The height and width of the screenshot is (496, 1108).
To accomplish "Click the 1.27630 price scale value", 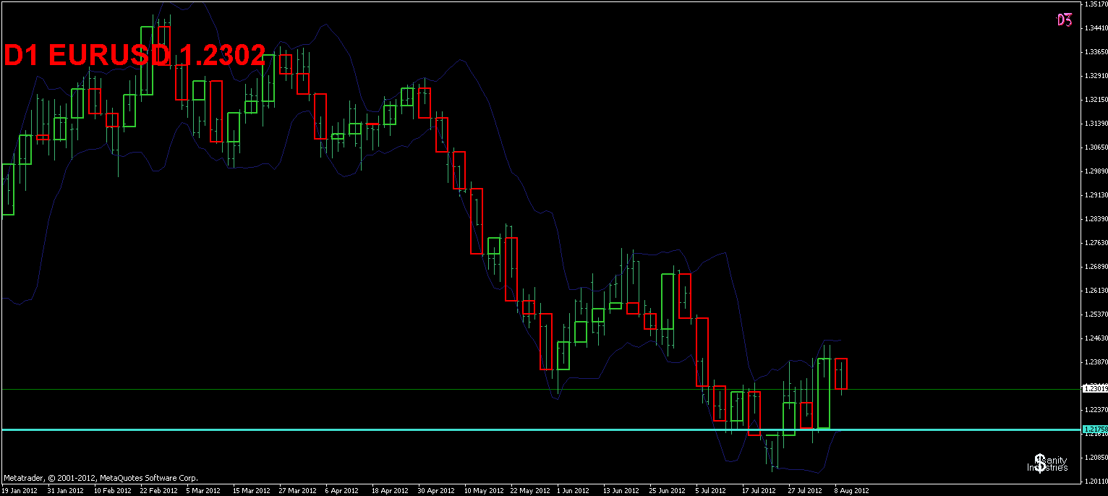I will tap(1096, 243).
